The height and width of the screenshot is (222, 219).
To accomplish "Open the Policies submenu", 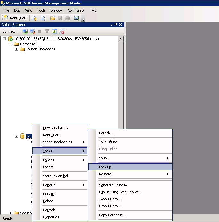I will pos(60,160).
